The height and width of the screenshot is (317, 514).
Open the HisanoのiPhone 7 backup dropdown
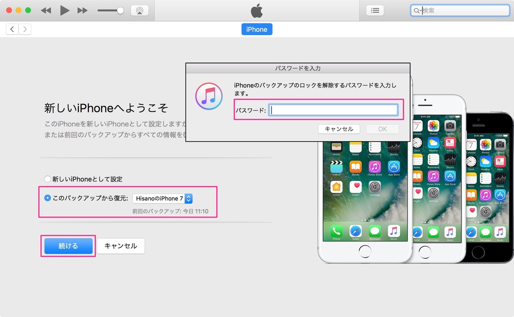[x=163, y=199]
